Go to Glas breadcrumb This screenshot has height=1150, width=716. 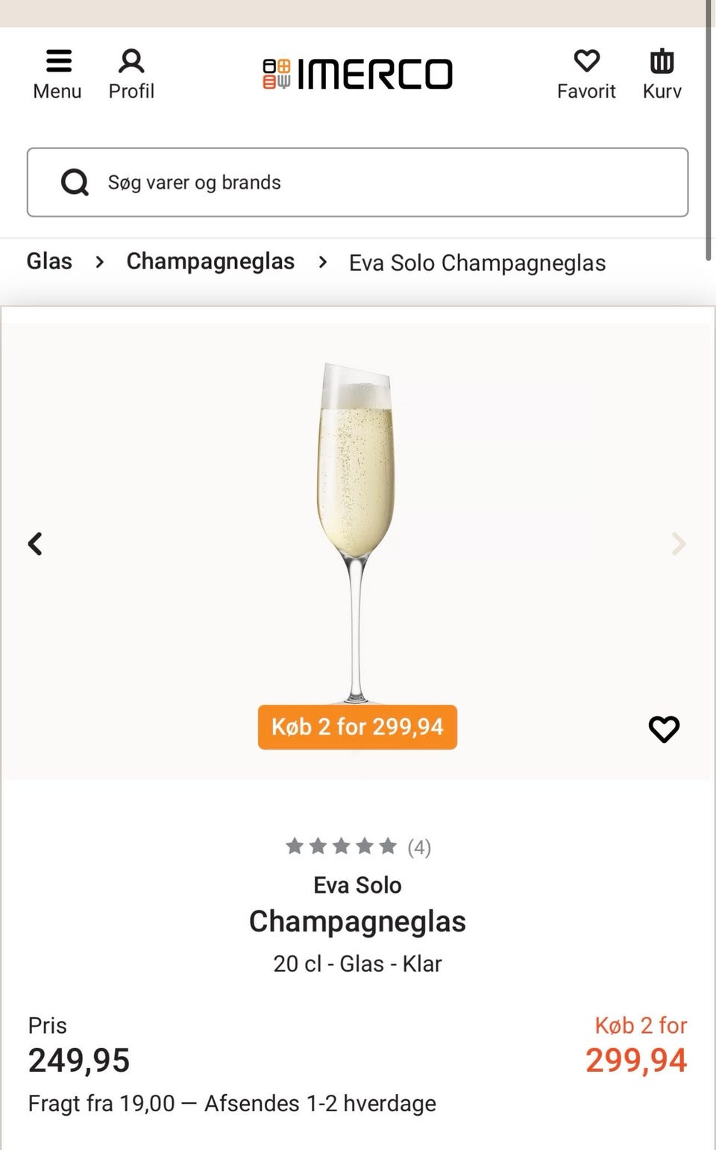[49, 262]
